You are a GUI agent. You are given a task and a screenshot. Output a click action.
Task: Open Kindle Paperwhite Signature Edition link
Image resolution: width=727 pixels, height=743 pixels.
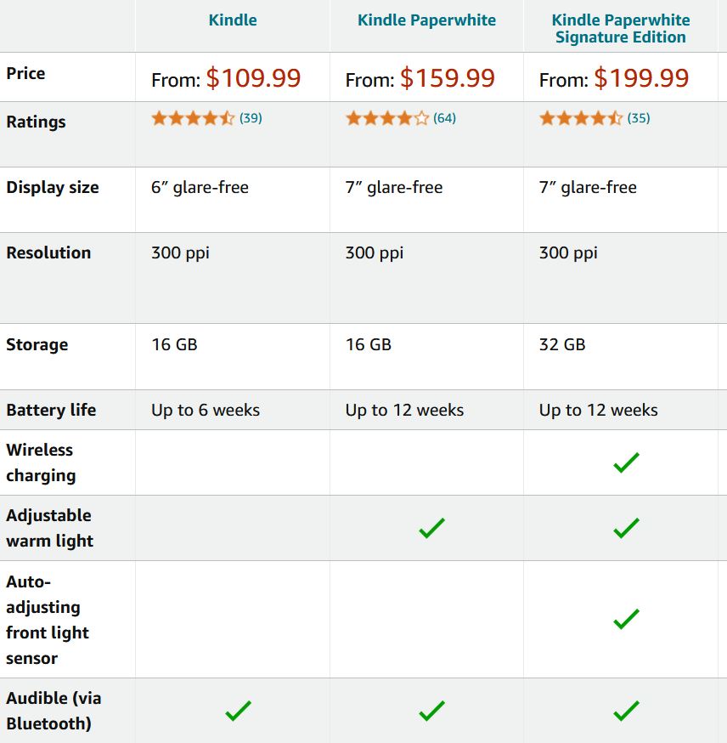pyautogui.click(x=621, y=28)
